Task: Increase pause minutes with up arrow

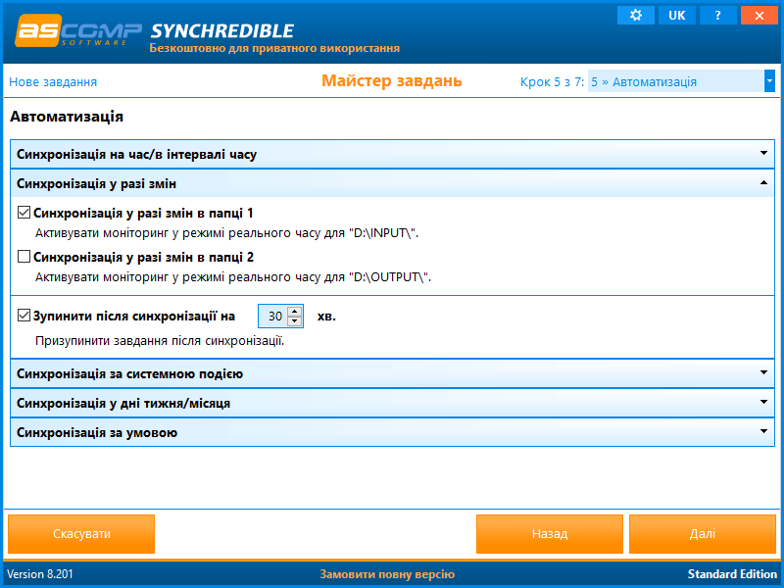Action: pos(295,311)
